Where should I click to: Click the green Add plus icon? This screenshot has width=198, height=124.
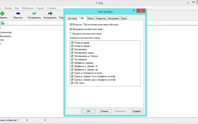2,13
